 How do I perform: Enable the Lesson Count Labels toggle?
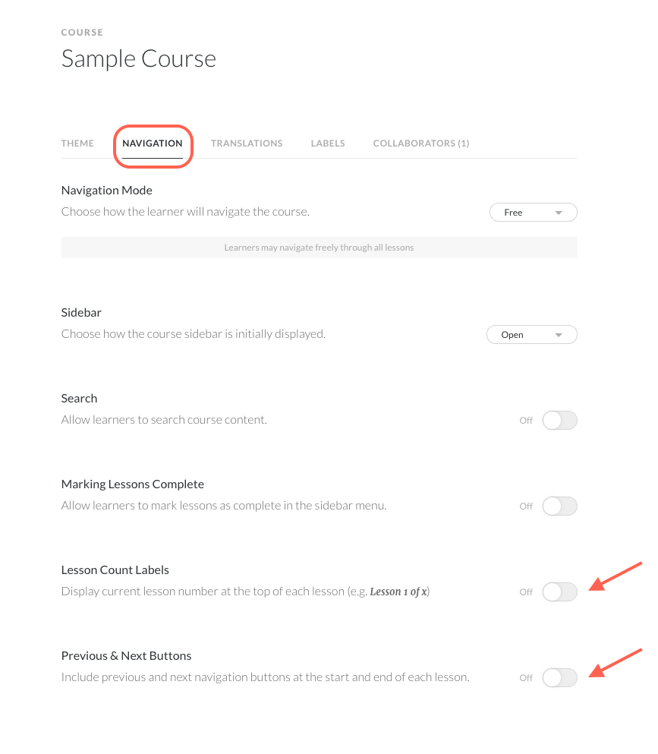coord(559,592)
